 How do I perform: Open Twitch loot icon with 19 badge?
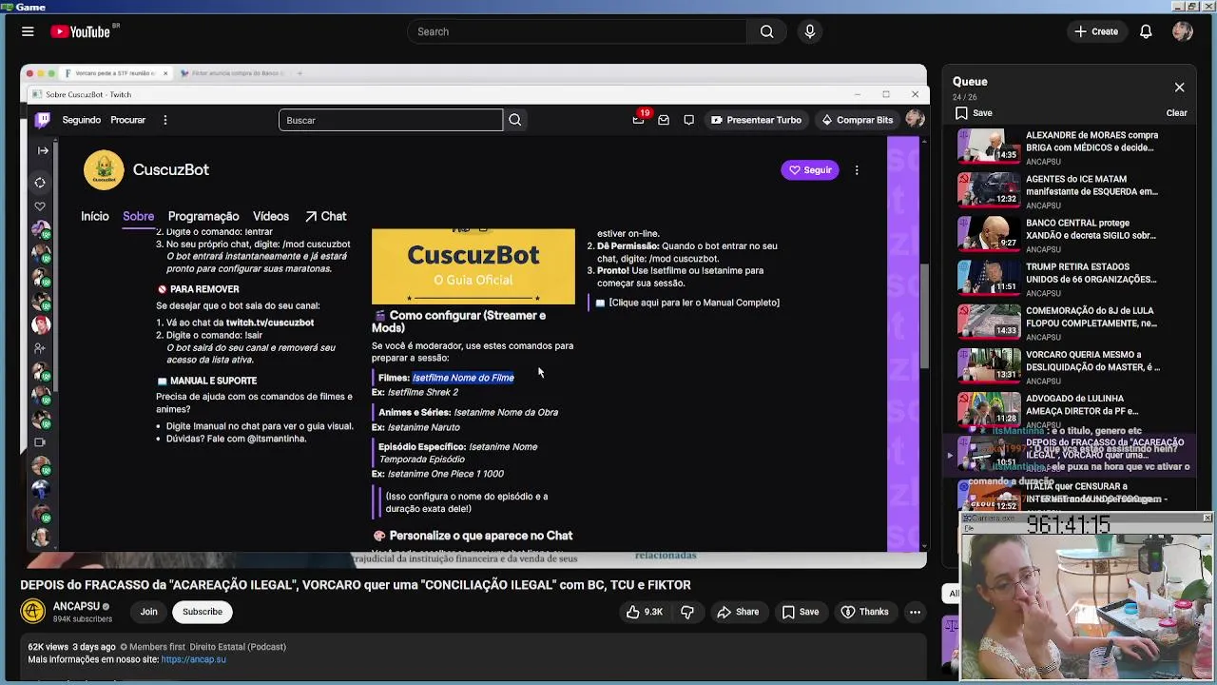tap(639, 120)
